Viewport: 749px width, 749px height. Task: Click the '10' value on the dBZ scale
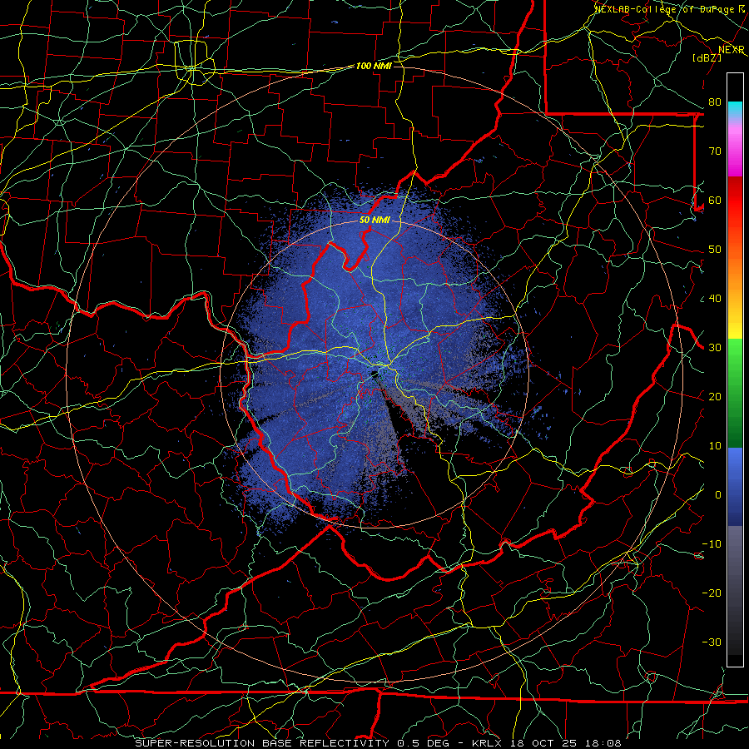(x=715, y=446)
